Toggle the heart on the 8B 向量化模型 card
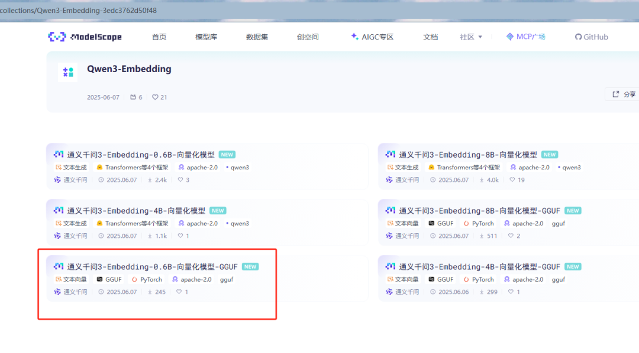This screenshot has height=353, width=639. pyautogui.click(x=513, y=179)
